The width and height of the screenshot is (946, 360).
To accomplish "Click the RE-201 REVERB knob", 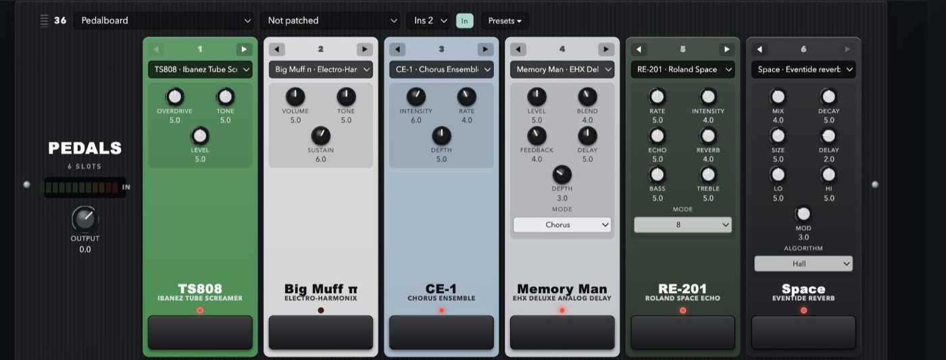I will pyautogui.click(x=708, y=136).
